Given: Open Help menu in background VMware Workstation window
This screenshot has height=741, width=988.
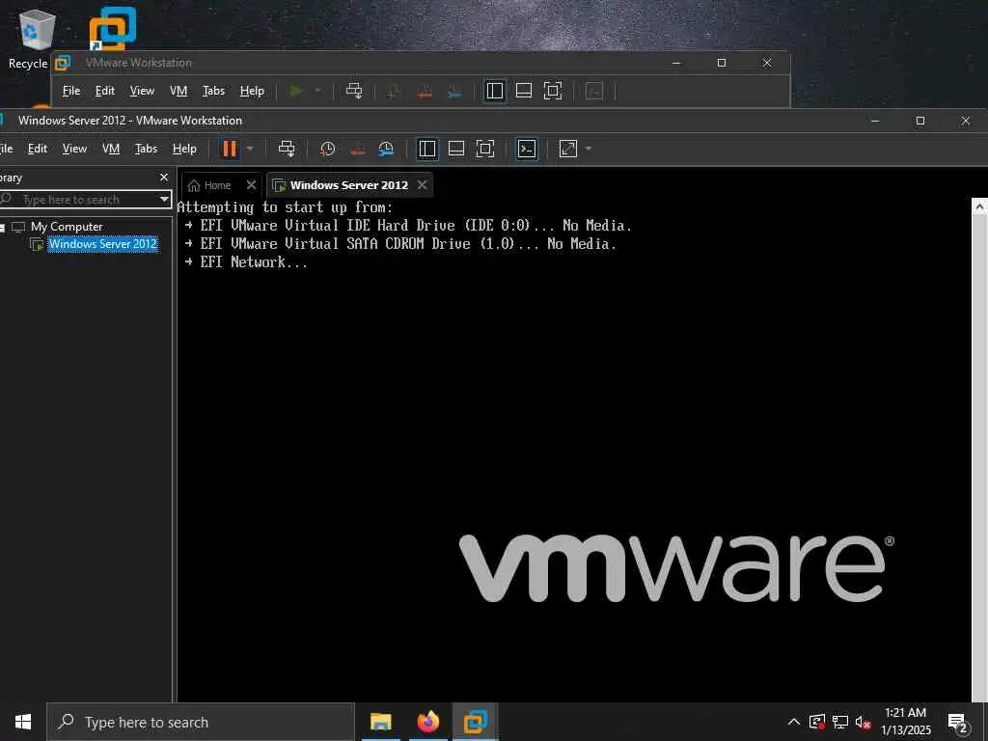Looking at the screenshot, I should click(x=252, y=91).
